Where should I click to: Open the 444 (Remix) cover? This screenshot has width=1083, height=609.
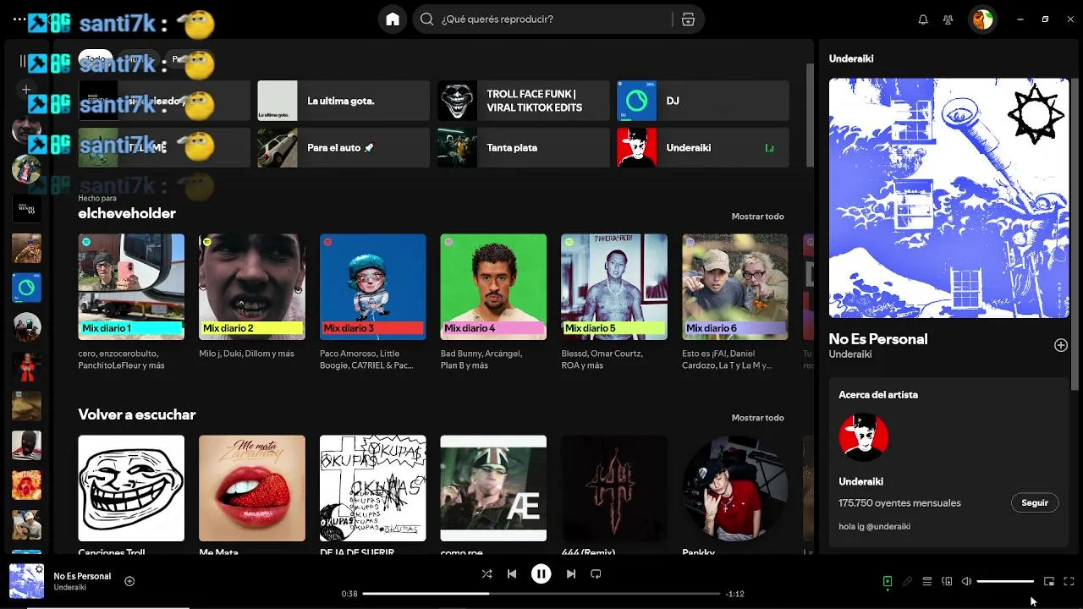pos(614,488)
